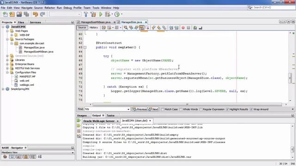The height and width of the screenshot is (166, 296).
Task: Switch to ManagedSizeMXBean.java editor tab
Action: coord(96,22)
